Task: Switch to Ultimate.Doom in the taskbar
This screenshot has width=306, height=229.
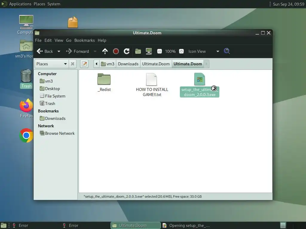Action: click(x=136, y=225)
